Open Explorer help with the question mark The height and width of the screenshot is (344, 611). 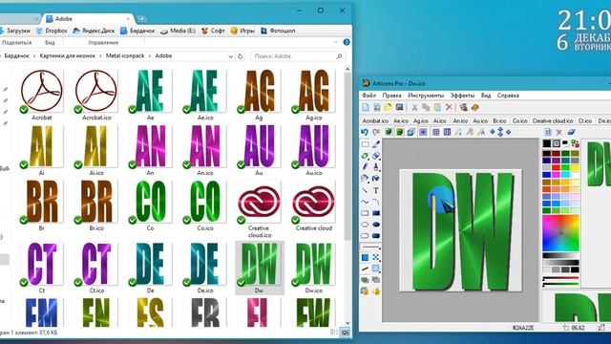[347, 42]
